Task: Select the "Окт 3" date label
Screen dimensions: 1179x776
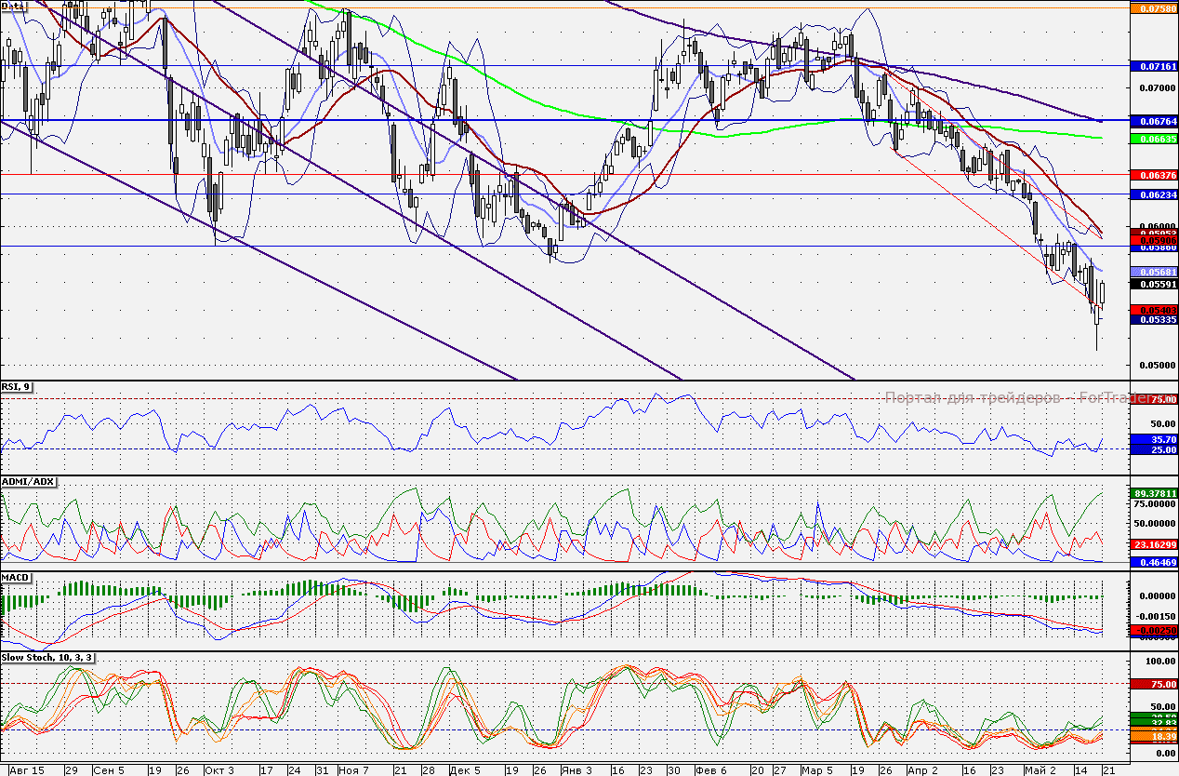Action: coord(219,770)
